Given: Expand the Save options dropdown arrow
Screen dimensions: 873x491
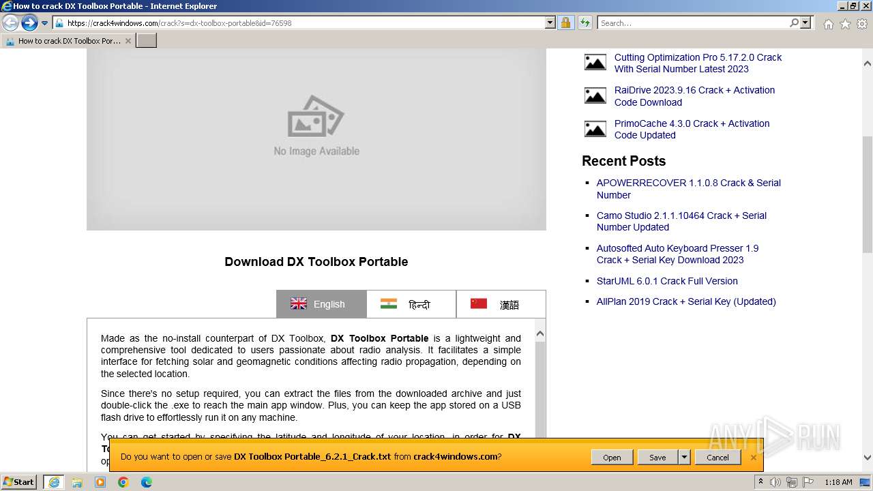Looking at the screenshot, I should [685, 458].
